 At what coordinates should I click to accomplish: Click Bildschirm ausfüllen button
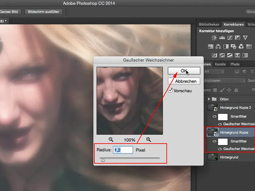click(44, 12)
